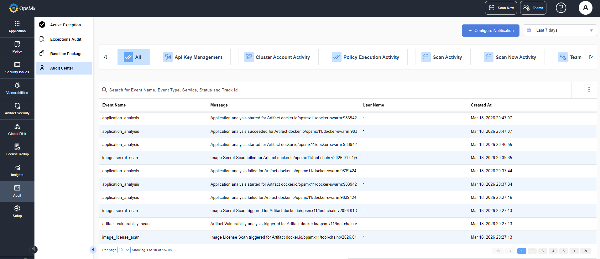600x259 pixels.
Task: Open the user avatar A menu
Action: (585, 8)
